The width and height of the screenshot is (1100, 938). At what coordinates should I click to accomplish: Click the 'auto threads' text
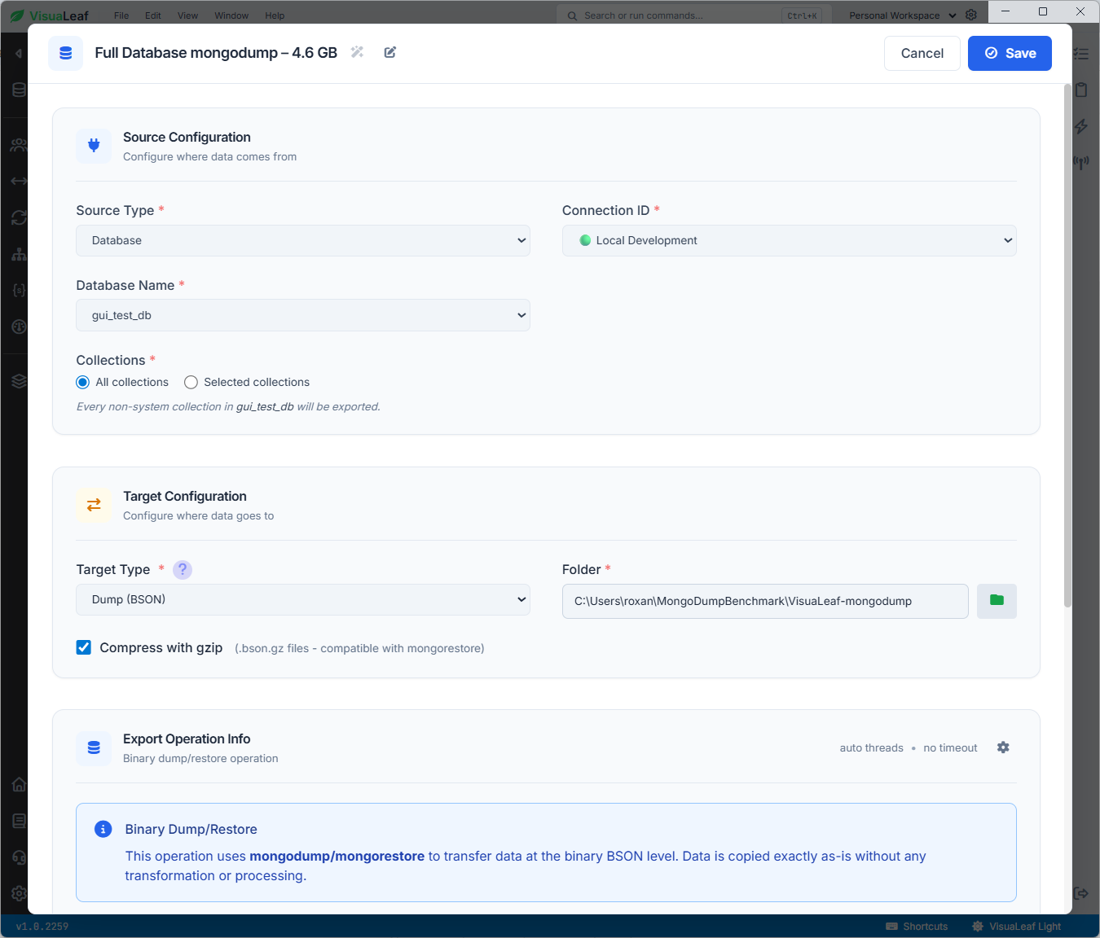(872, 747)
